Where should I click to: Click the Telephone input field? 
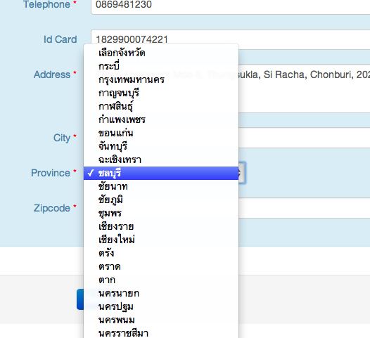[x=230, y=5]
